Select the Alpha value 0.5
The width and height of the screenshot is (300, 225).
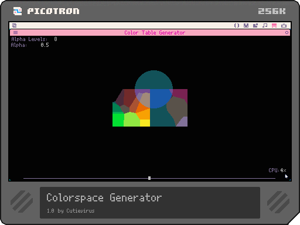45,45
